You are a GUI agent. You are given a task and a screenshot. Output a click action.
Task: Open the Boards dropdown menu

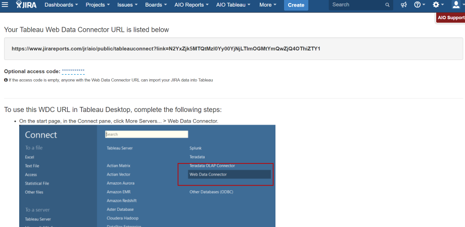[156, 5]
